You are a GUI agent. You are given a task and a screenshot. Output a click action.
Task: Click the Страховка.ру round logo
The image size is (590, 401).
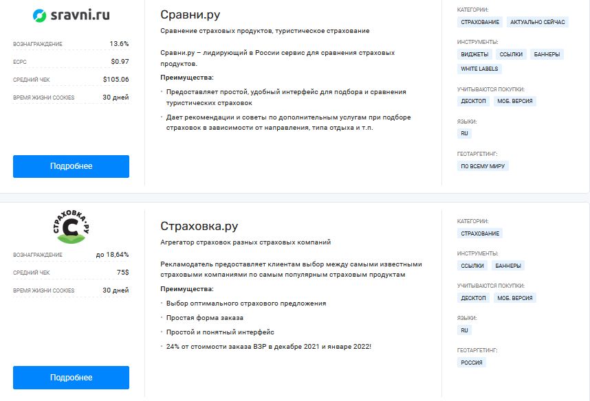pos(71,227)
